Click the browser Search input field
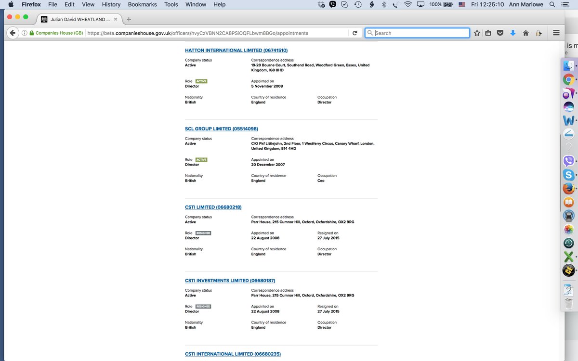Screen dimensions: 578x361 [417, 33]
